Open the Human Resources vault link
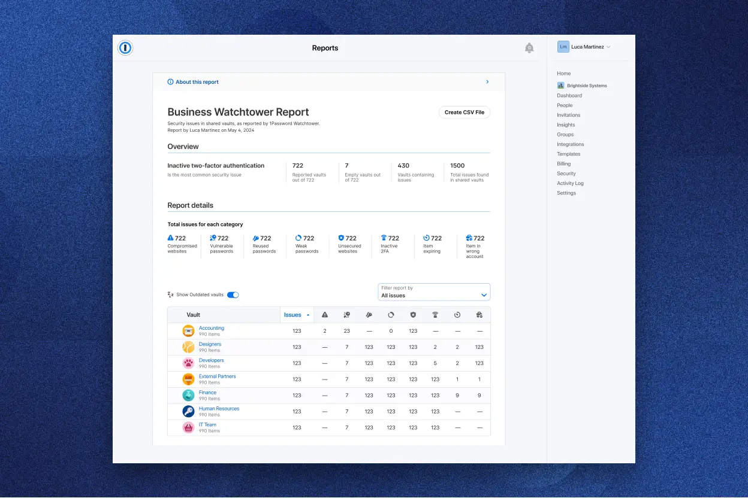The width and height of the screenshot is (748, 498). 219,409
